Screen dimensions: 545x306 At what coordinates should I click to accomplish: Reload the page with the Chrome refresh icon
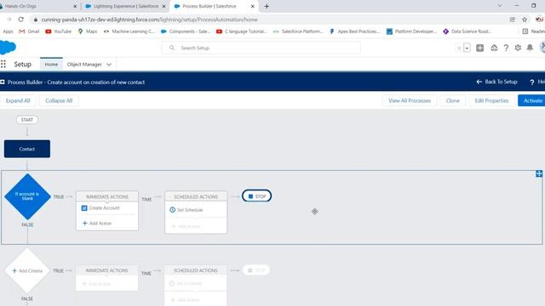click(20, 20)
